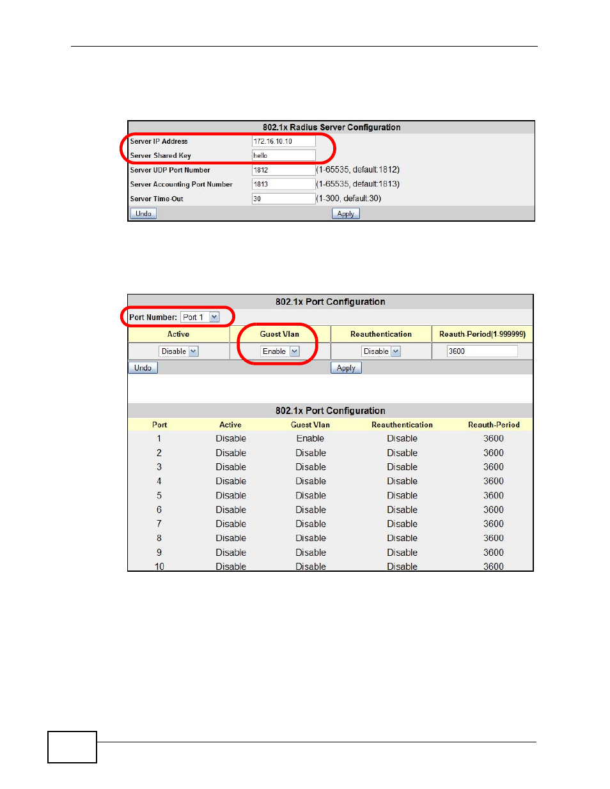610x789 pixels.
Task: Click port number 2 in the table
Action: 159,453
